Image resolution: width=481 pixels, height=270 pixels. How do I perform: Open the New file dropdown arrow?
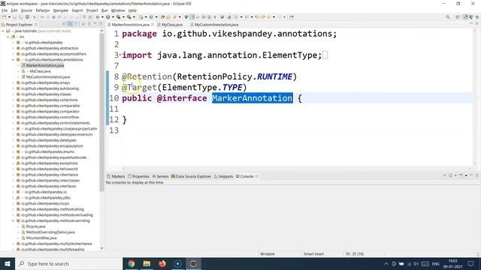(x=9, y=17)
